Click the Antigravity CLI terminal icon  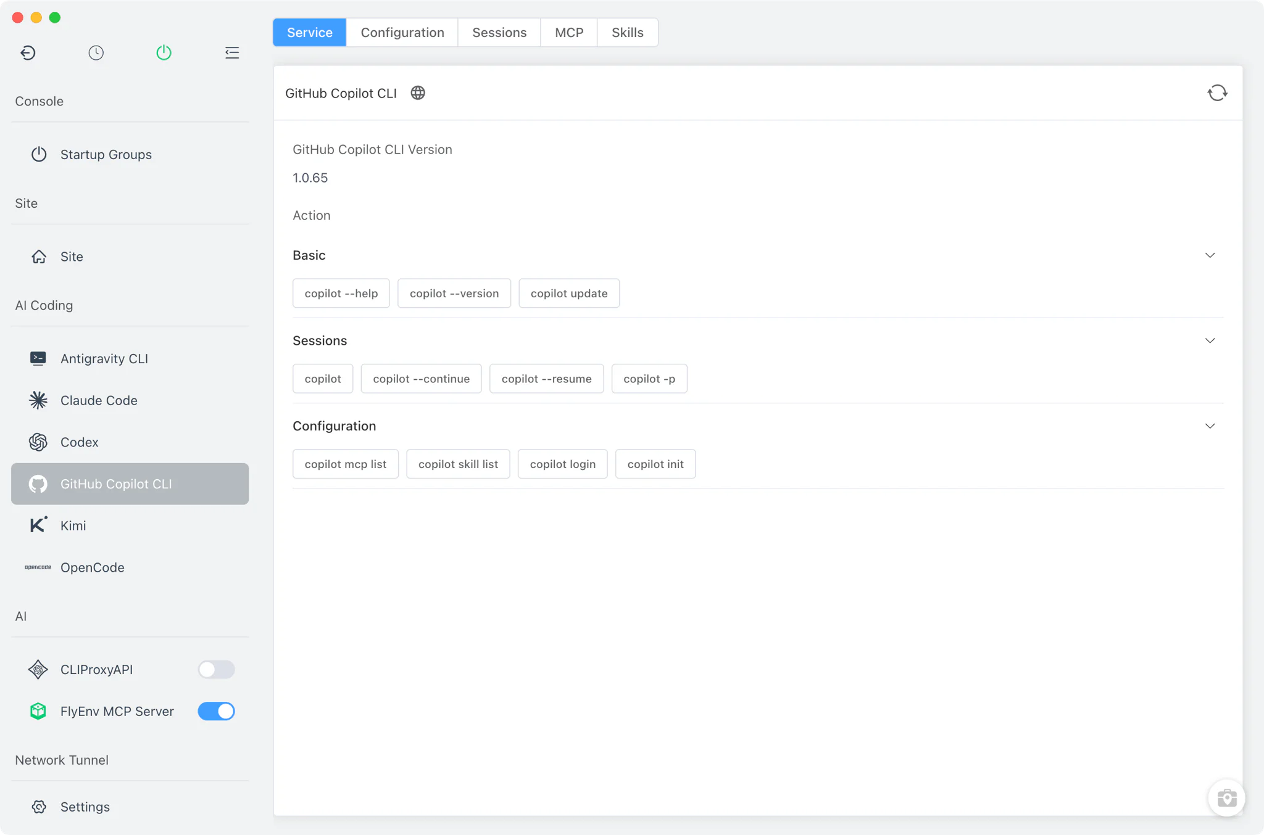pyautogui.click(x=38, y=359)
